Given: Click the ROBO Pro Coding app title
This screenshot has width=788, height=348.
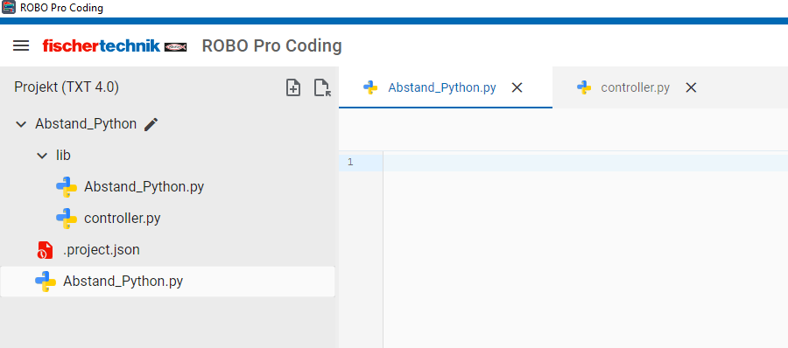Looking at the screenshot, I should click(272, 45).
